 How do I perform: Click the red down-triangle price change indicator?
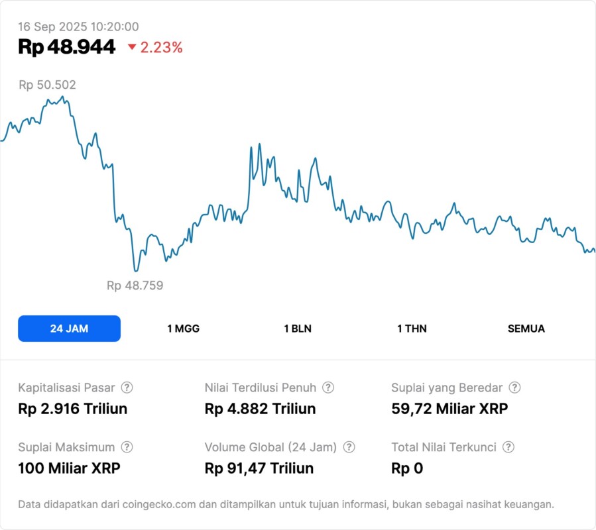132,47
